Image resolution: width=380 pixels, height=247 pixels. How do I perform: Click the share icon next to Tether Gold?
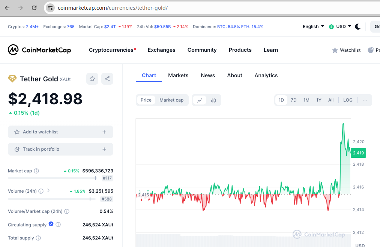click(x=107, y=79)
